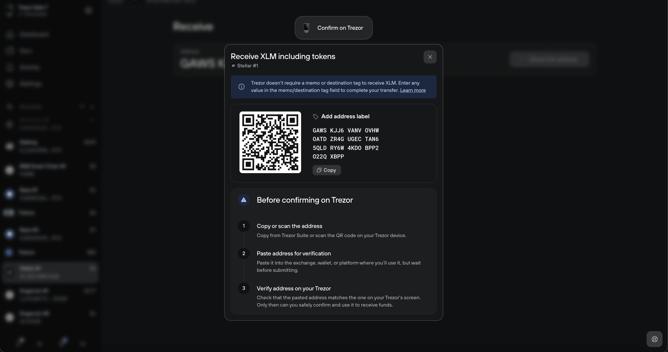Click the Trezor device icon in Confirm prompt

tap(306, 28)
